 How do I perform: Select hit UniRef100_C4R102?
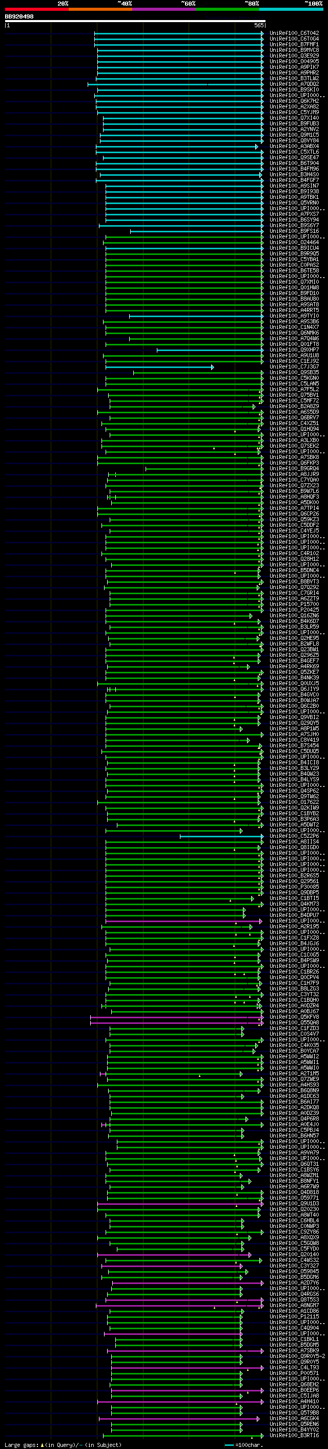point(294,554)
